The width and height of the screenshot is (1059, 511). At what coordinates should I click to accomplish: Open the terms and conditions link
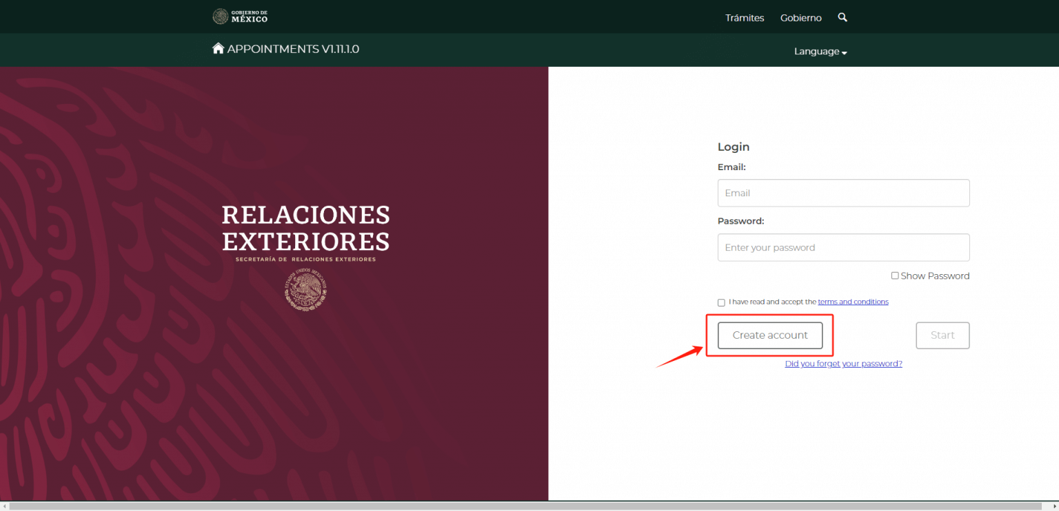pyautogui.click(x=853, y=302)
